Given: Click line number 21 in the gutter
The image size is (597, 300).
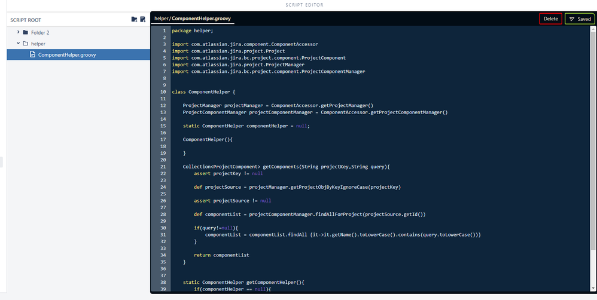Looking at the screenshot, I should pyautogui.click(x=162, y=166).
